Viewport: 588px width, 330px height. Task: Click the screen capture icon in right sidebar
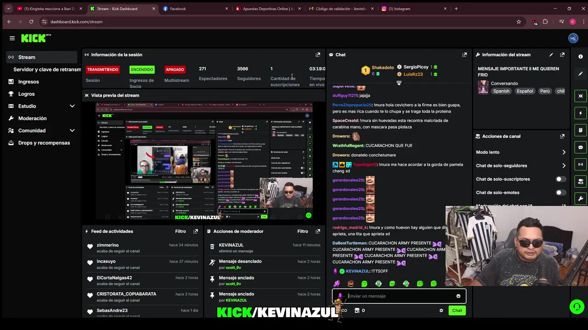click(x=581, y=96)
